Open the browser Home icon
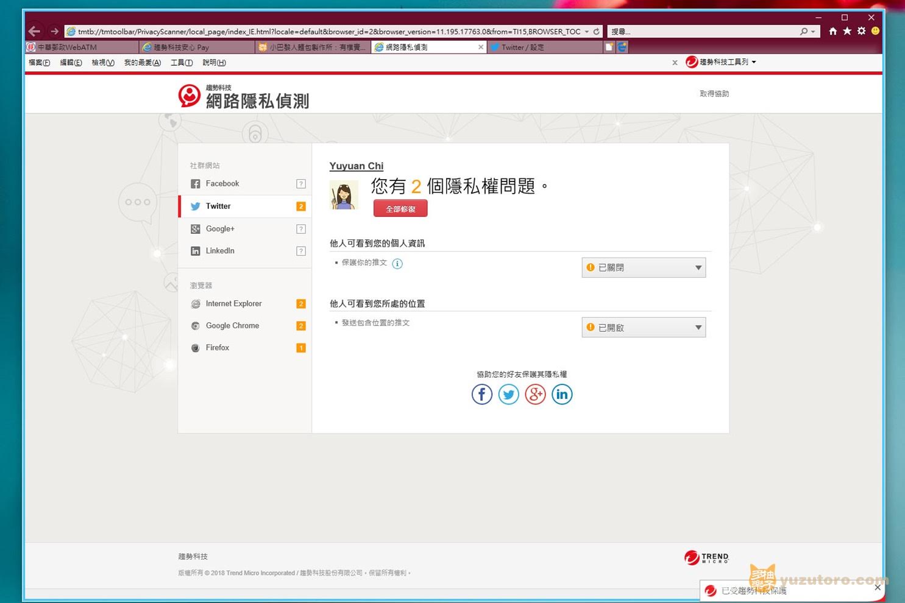The width and height of the screenshot is (905, 603). 832,31
